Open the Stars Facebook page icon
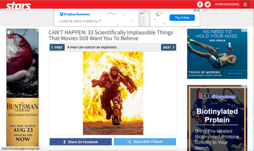 coord(200,4)
